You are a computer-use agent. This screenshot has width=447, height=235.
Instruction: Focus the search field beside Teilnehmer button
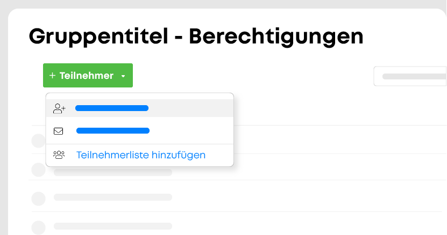[x=410, y=76]
